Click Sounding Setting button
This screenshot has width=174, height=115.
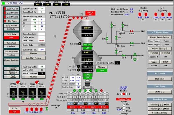160,113
